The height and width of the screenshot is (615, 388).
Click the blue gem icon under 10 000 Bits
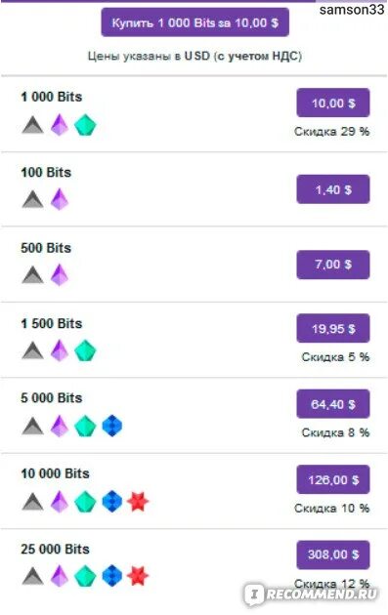pos(112,502)
